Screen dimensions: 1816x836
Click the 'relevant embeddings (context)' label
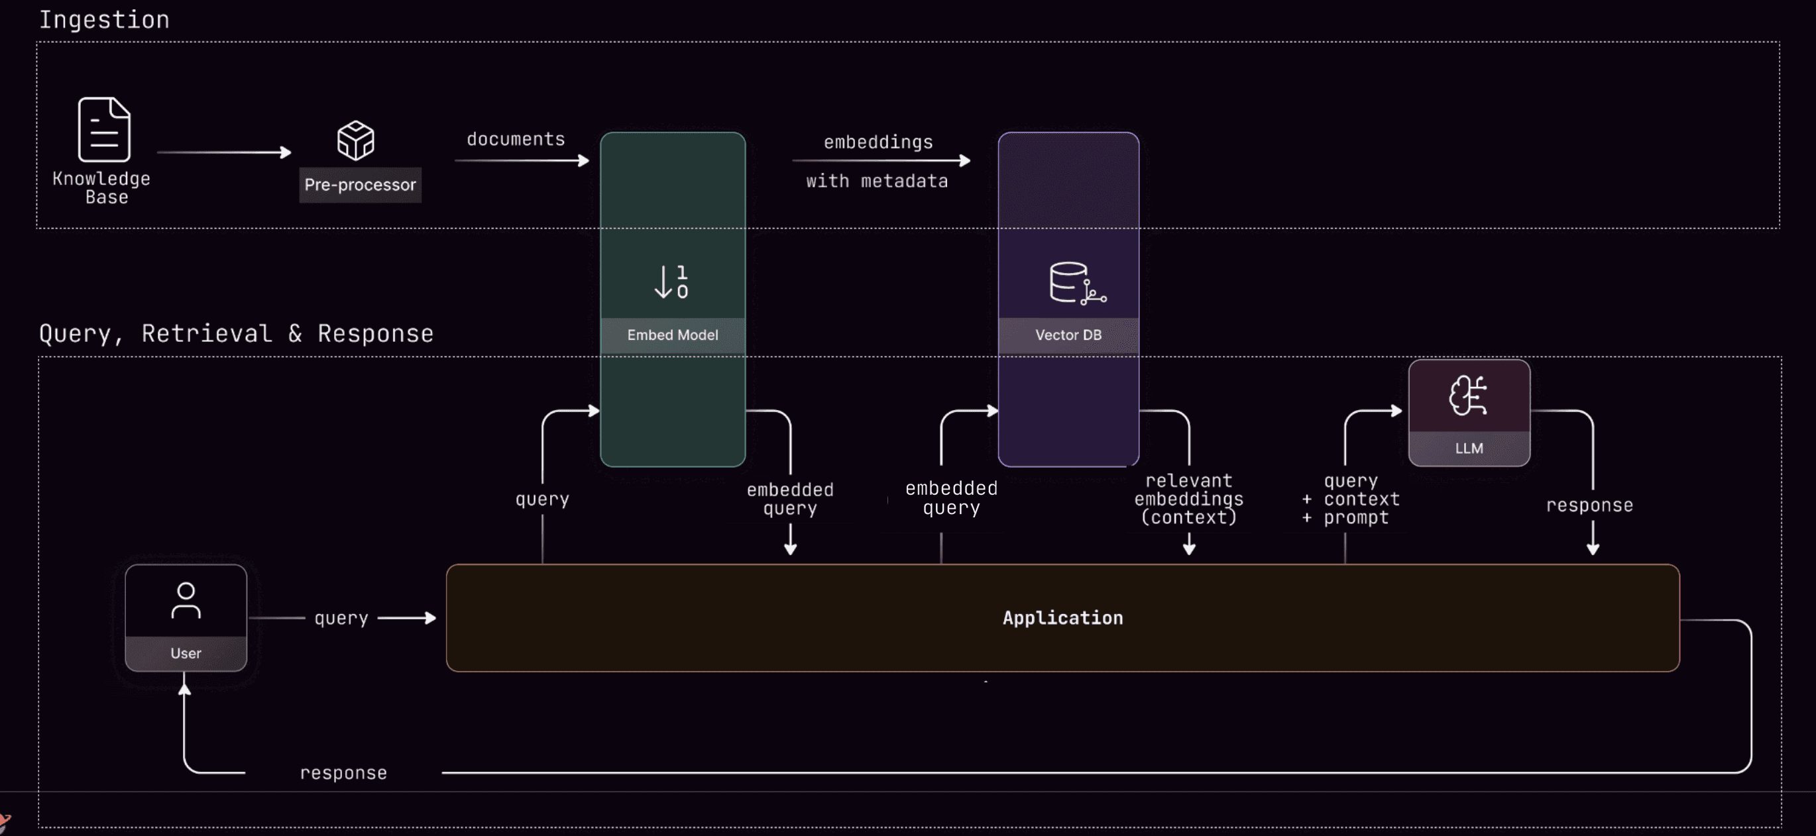(x=1188, y=499)
